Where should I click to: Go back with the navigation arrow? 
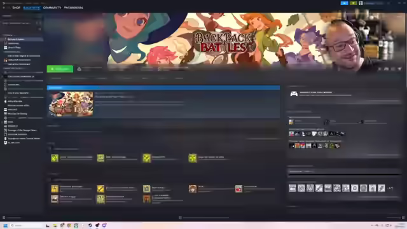pos(4,8)
